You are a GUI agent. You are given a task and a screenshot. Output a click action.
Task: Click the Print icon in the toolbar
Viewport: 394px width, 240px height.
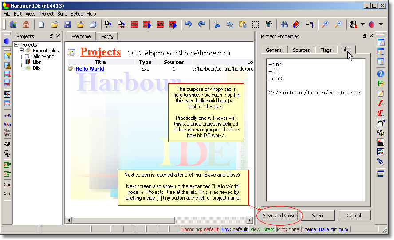(x=93, y=24)
